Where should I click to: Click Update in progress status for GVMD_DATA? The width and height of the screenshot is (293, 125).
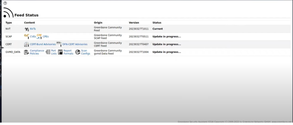click(167, 52)
